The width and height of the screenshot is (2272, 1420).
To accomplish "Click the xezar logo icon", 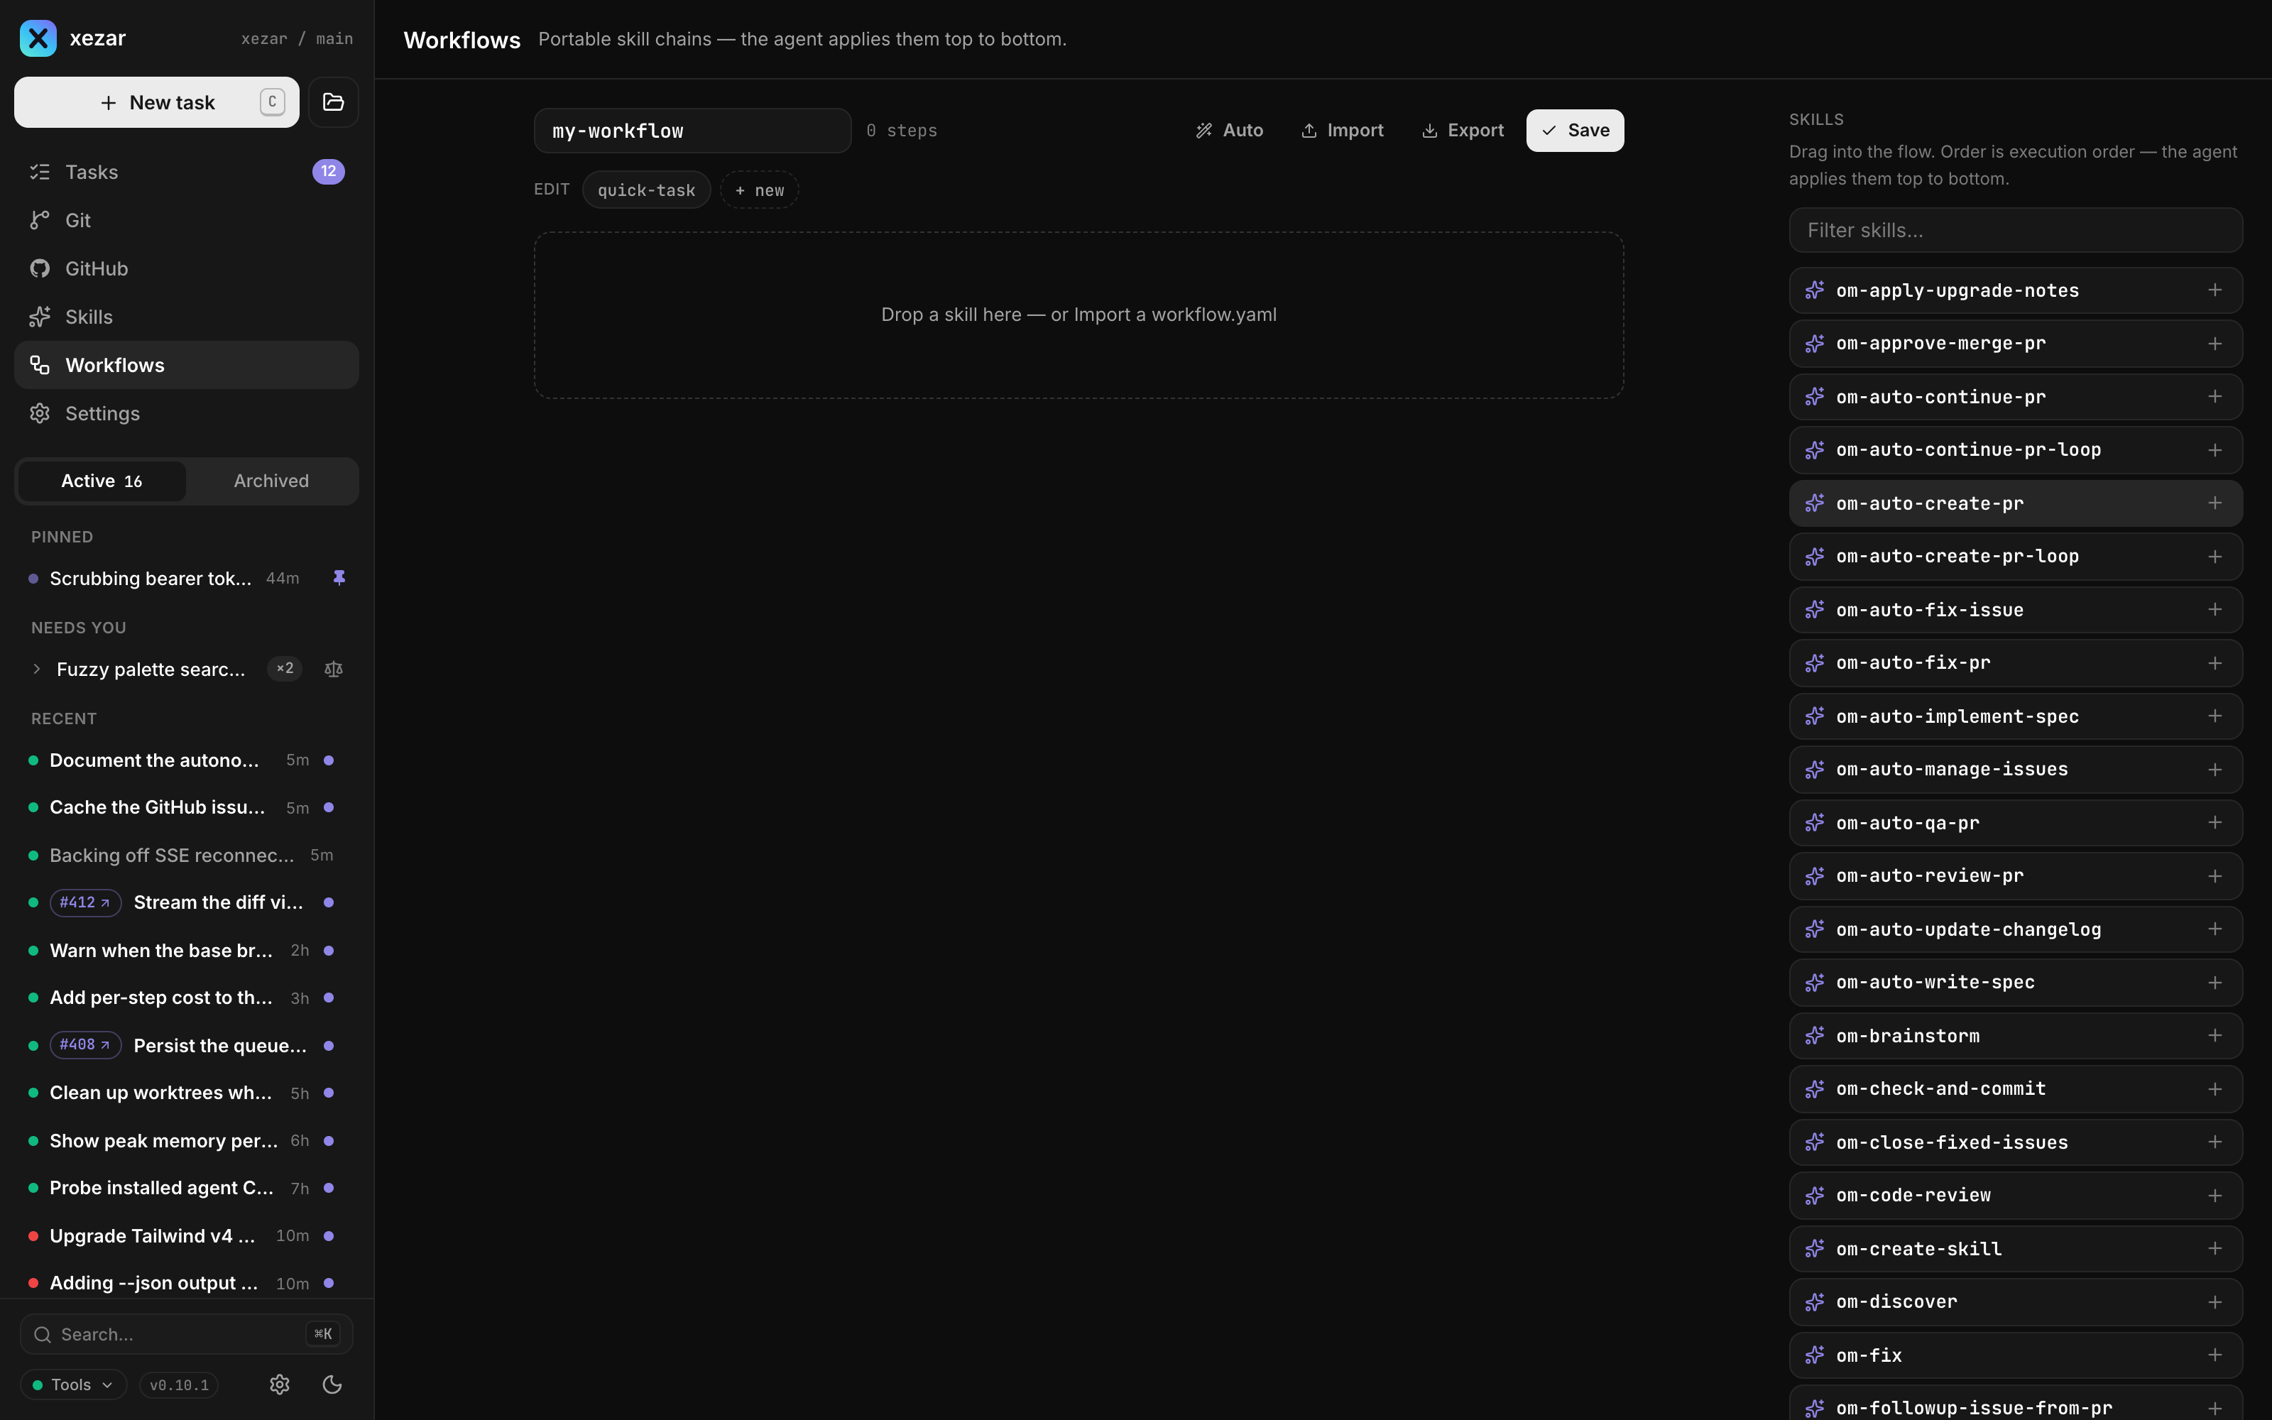I will click(x=38, y=38).
